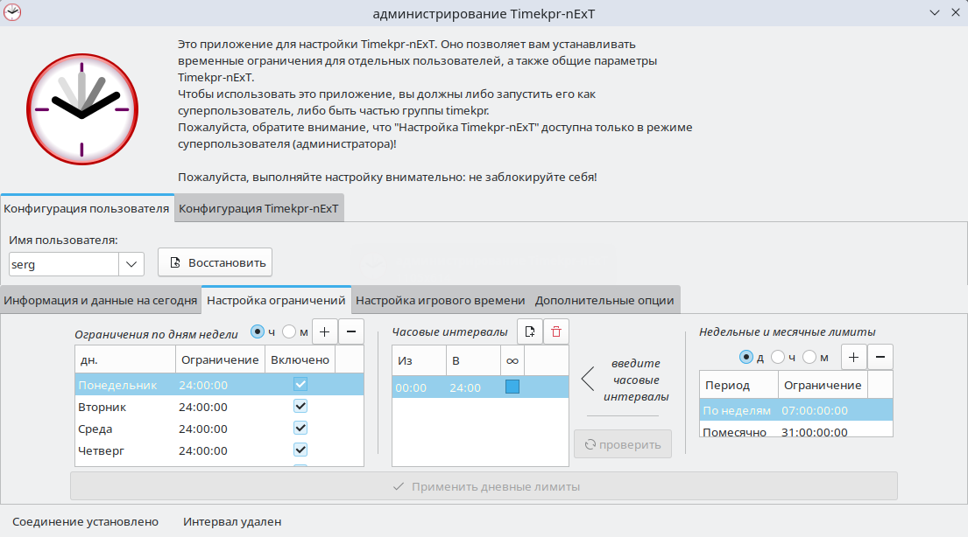Select the Понедельник row
The image size is (968, 537).
[219, 385]
